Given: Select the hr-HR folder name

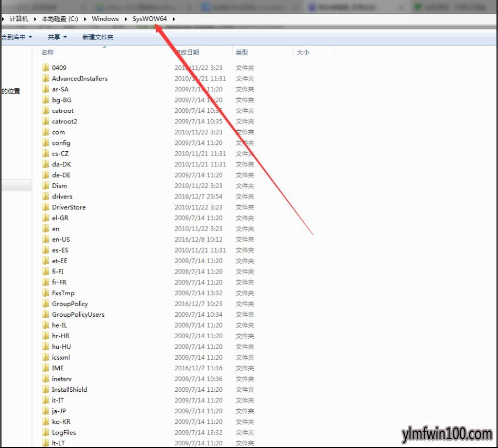Looking at the screenshot, I should tap(61, 336).
